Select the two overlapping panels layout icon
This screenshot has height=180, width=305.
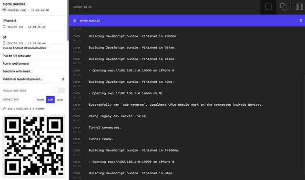[x=284, y=7]
